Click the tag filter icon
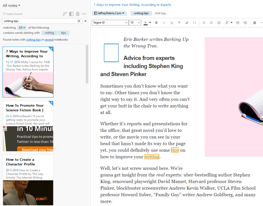 (77, 14)
